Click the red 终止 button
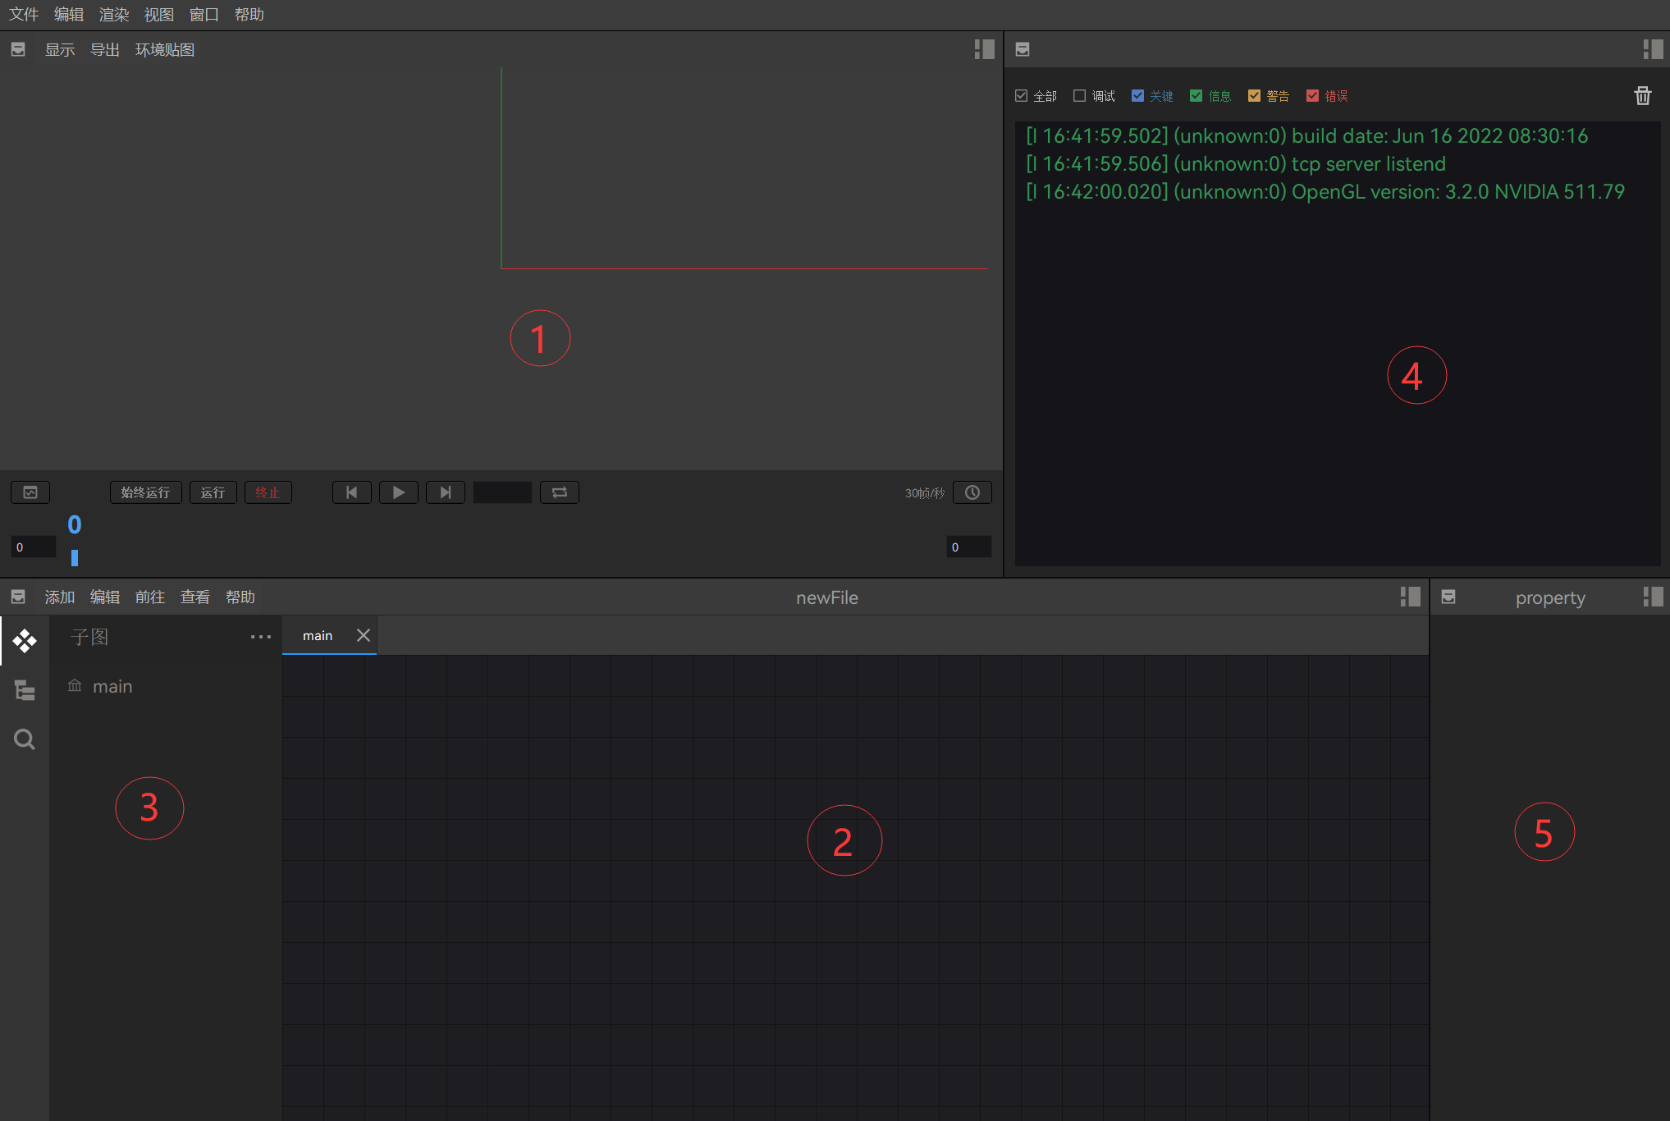 pyautogui.click(x=268, y=492)
